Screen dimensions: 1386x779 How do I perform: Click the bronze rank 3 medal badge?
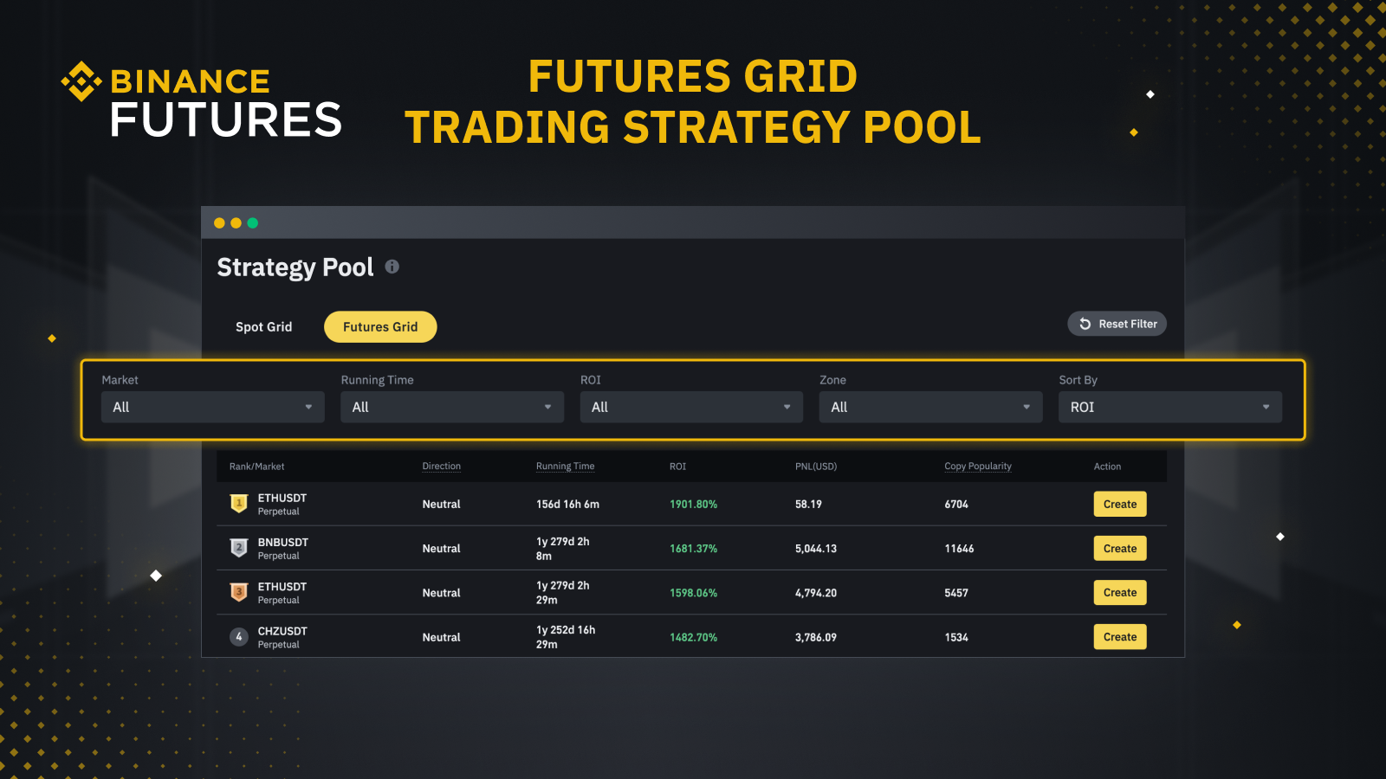click(x=239, y=592)
